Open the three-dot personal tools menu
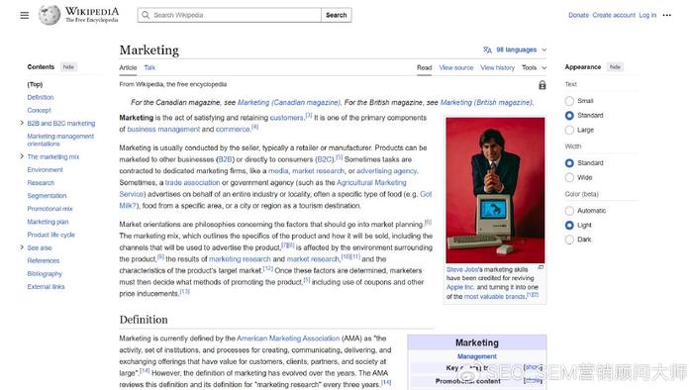693x390 pixels. click(667, 15)
